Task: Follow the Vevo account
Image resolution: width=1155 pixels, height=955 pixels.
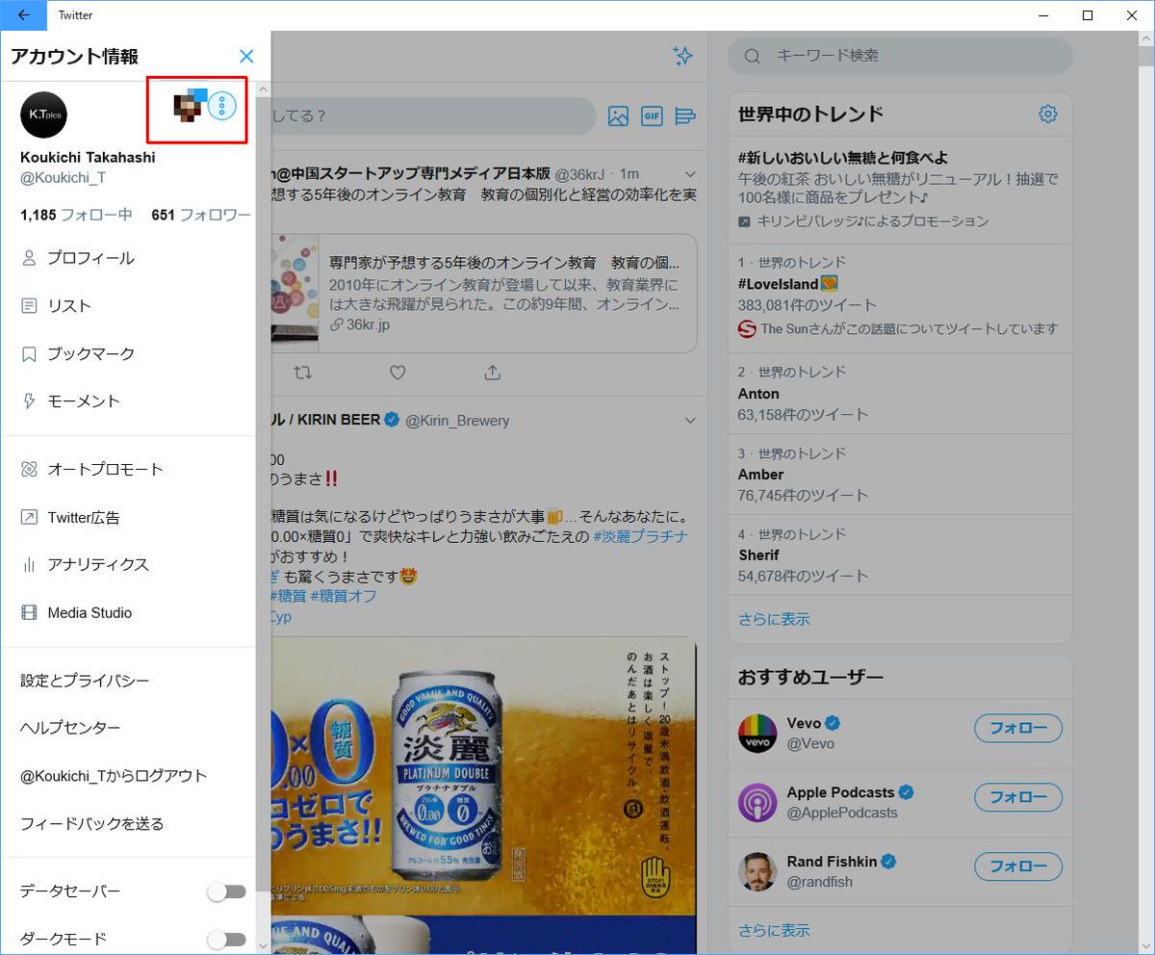Action: [1018, 729]
